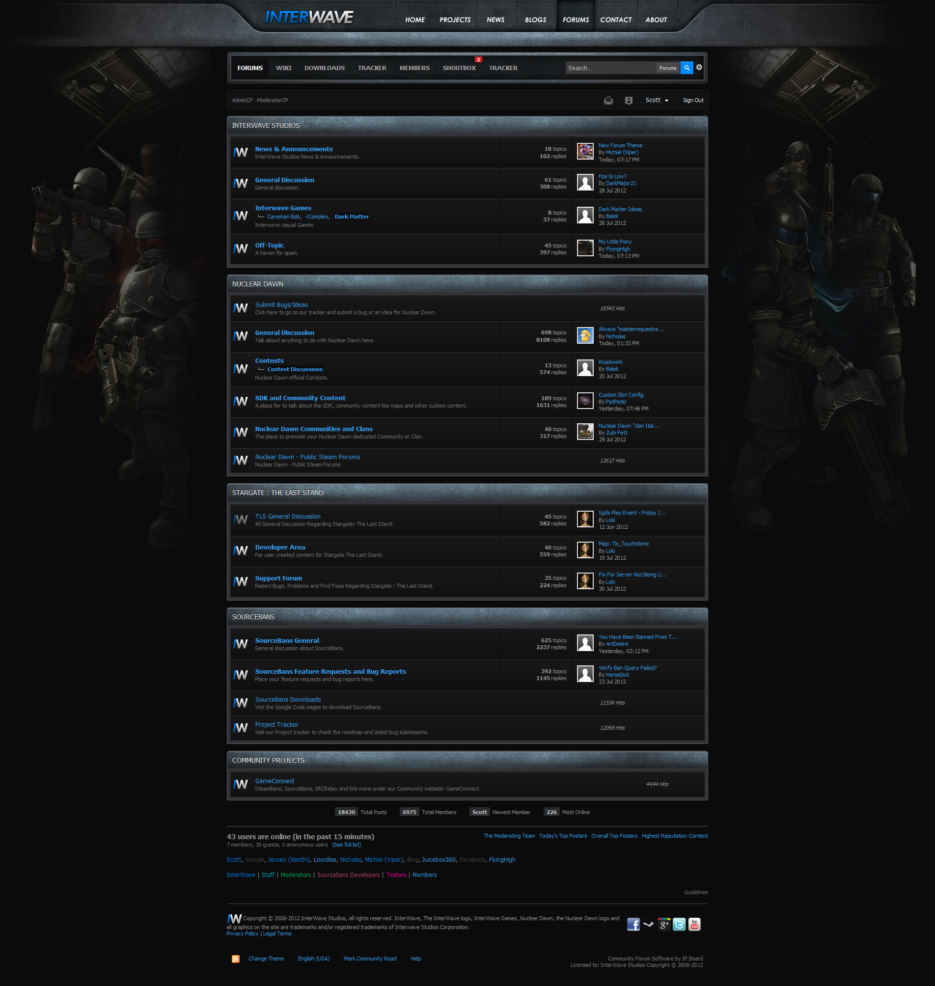The image size is (935, 986).
Task: Collapse the COMMUNITY PROJECTS category header
Action: coord(467,761)
